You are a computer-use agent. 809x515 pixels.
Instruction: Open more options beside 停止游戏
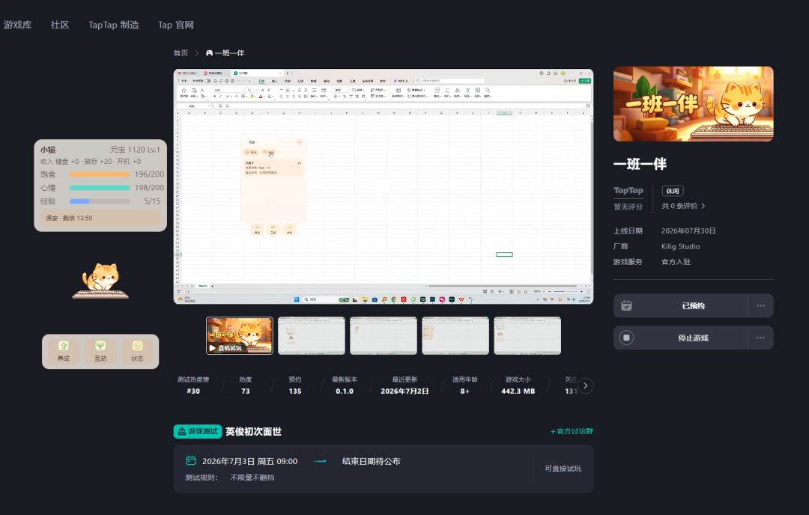(x=760, y=338)
